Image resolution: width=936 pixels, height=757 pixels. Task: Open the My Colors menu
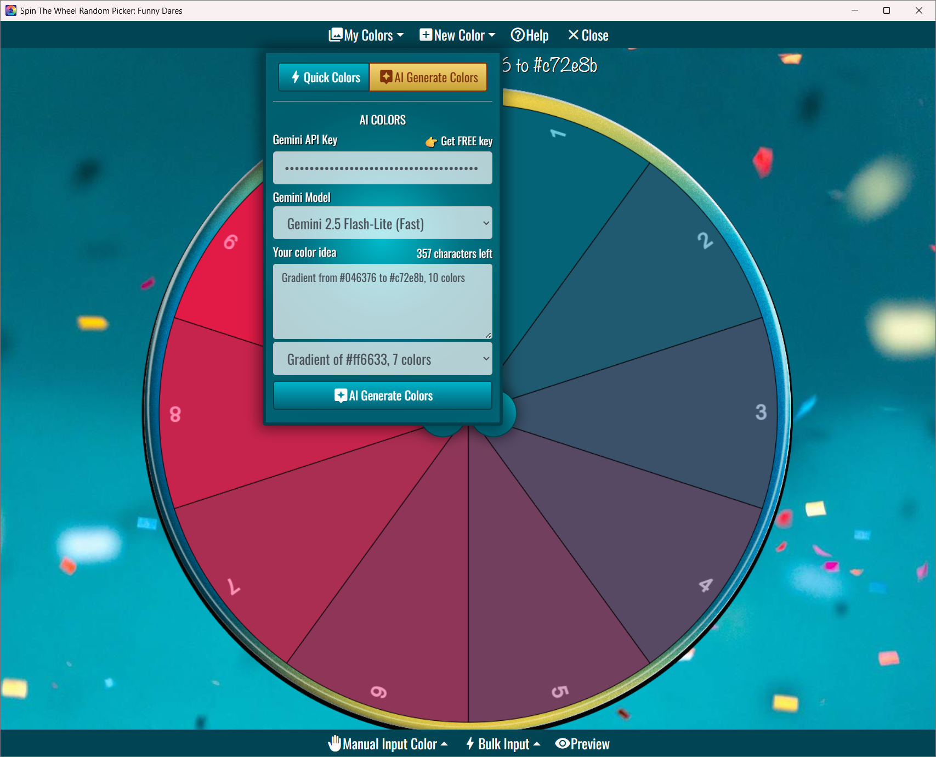pyautogui.click(x=366, y=36)
